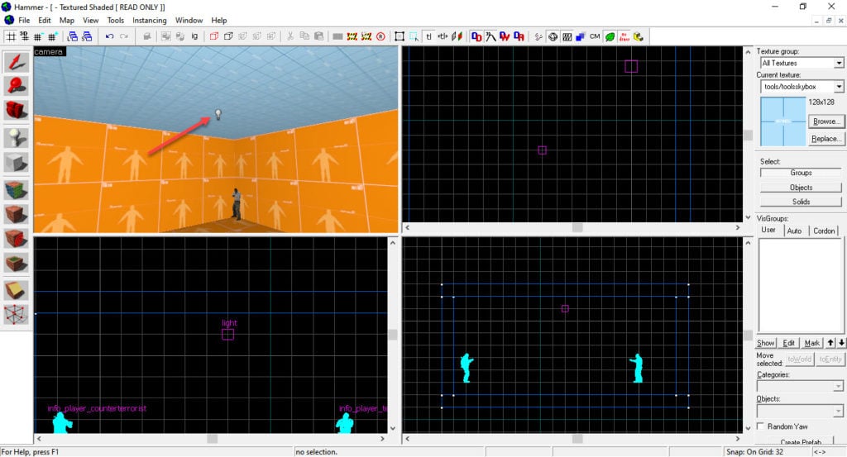Click the circled R toolbar icon
Screen dimensions: 847x457
click(380, 36)
